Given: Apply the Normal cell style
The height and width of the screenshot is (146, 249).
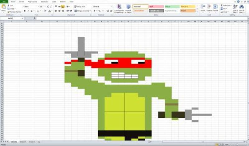Looking at the screenshot, I should coord(140,7).
